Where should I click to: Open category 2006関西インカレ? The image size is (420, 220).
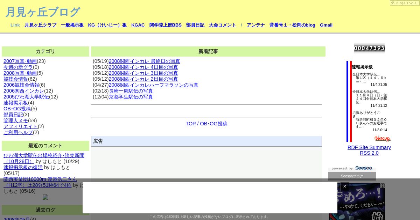[24, 91]
